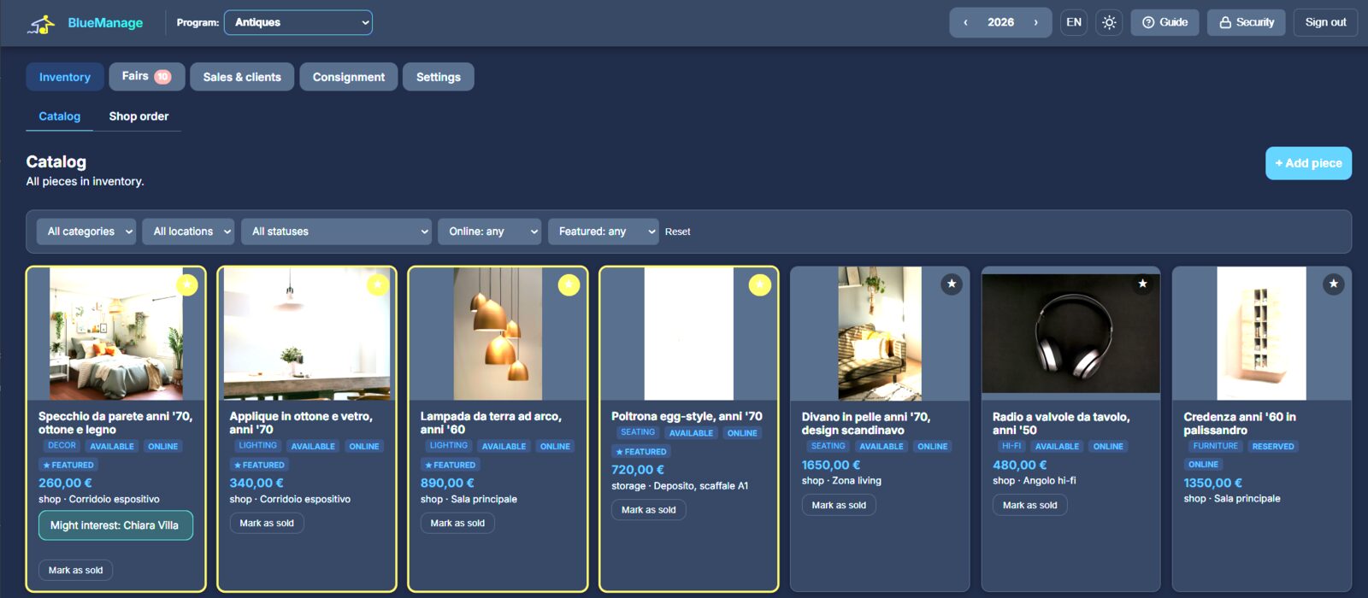Click the Add piece button

(1308, 163)
